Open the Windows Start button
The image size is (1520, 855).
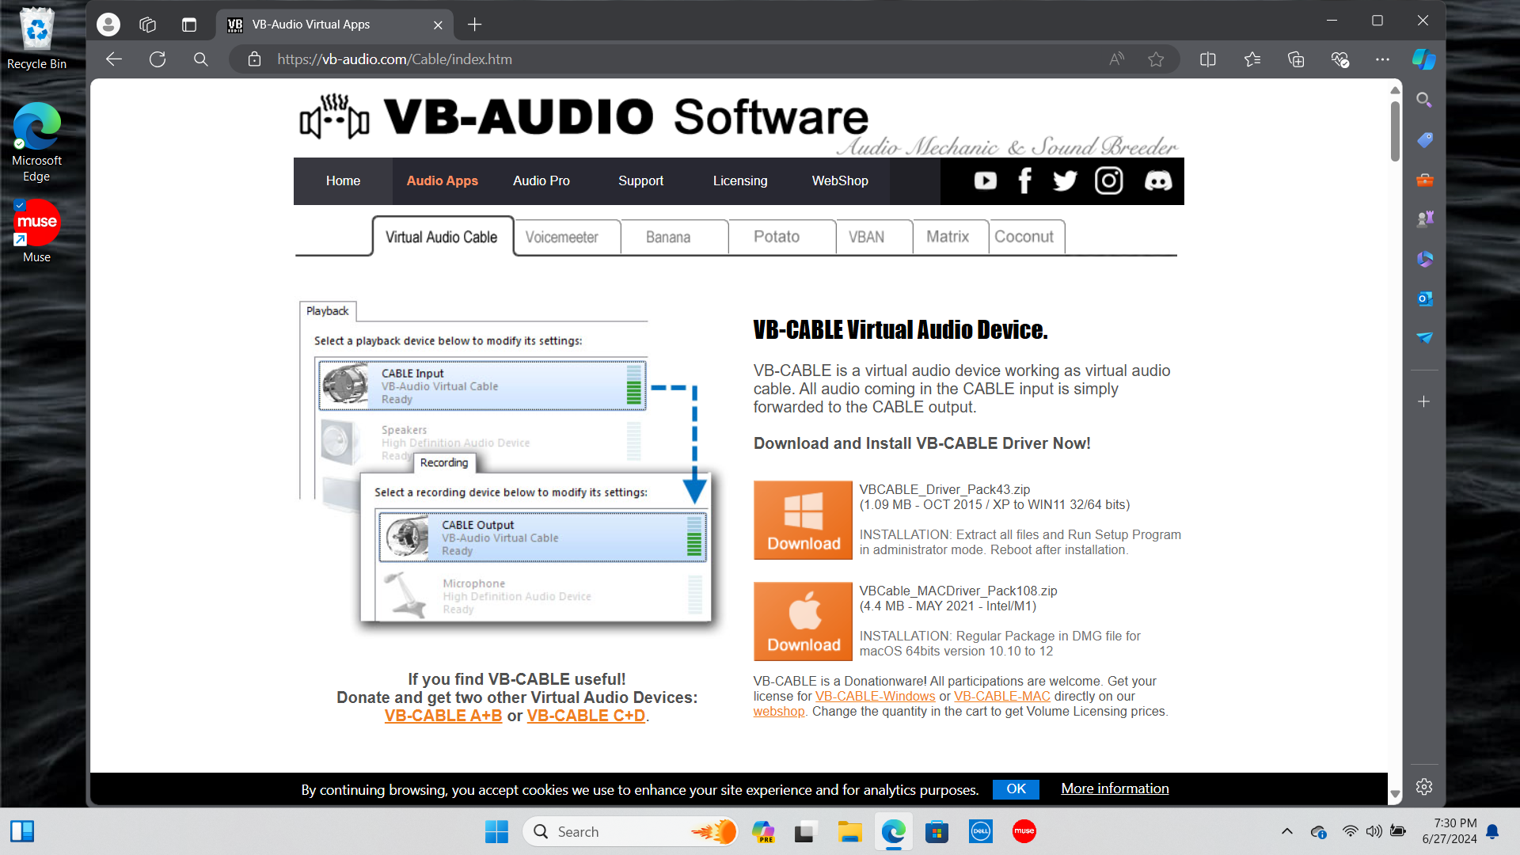click(496, 832)
